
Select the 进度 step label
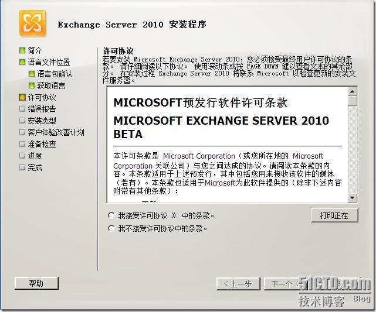[x=35, y=156]
